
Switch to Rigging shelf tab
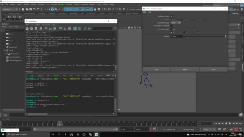52,13
